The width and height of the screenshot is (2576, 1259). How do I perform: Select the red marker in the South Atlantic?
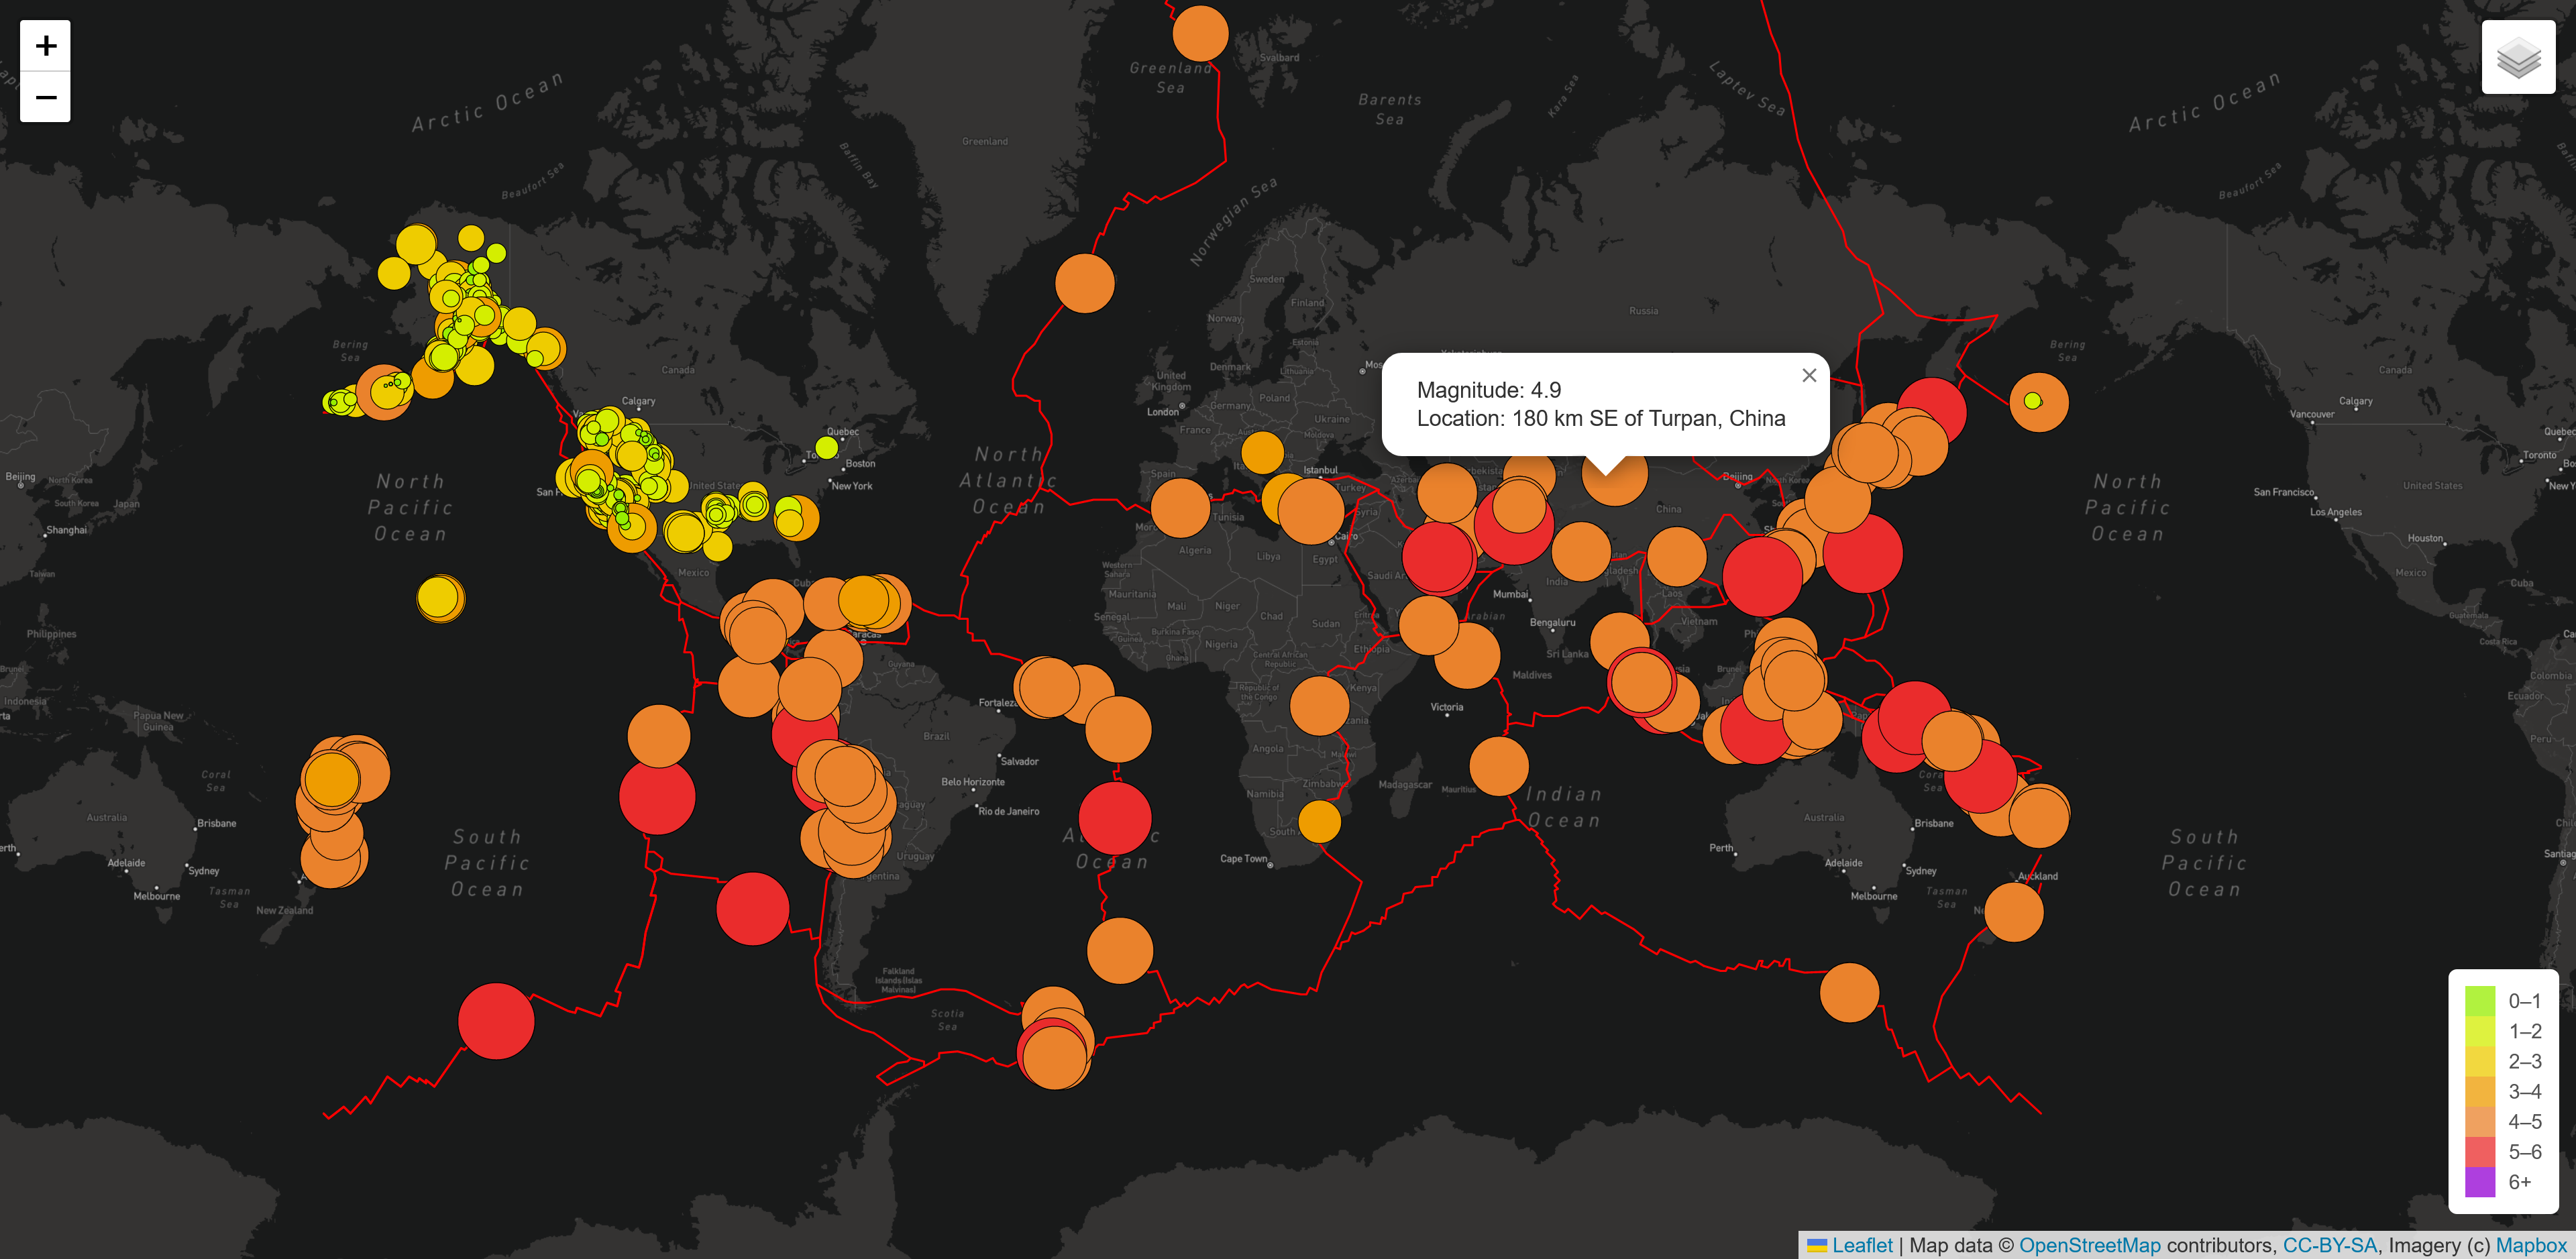click(x=1115, y=818)
